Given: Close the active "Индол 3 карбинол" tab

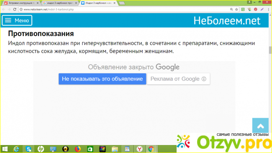Looking at the screenshot, I should click(x=114, y=3).
